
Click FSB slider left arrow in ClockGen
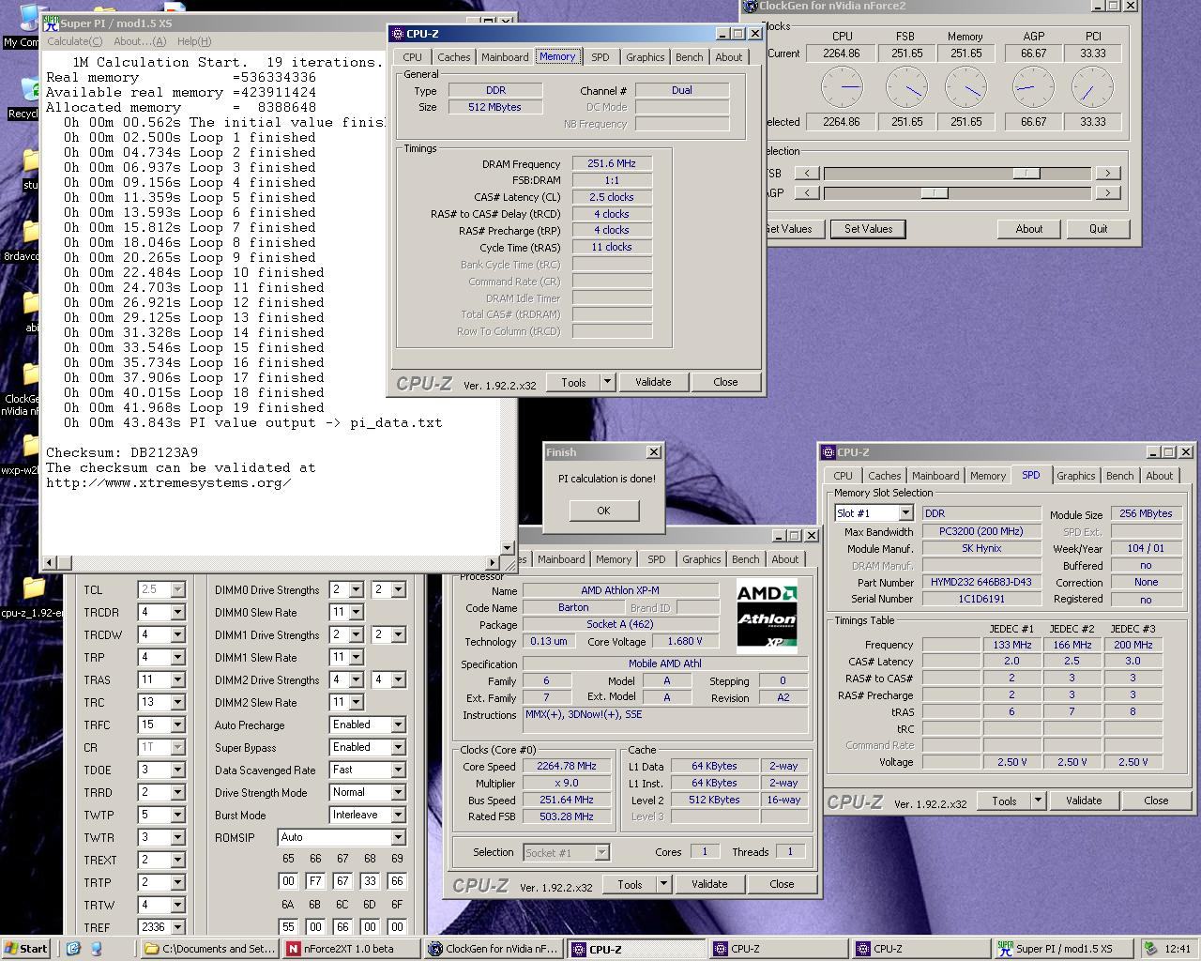(x=807, y=173)
